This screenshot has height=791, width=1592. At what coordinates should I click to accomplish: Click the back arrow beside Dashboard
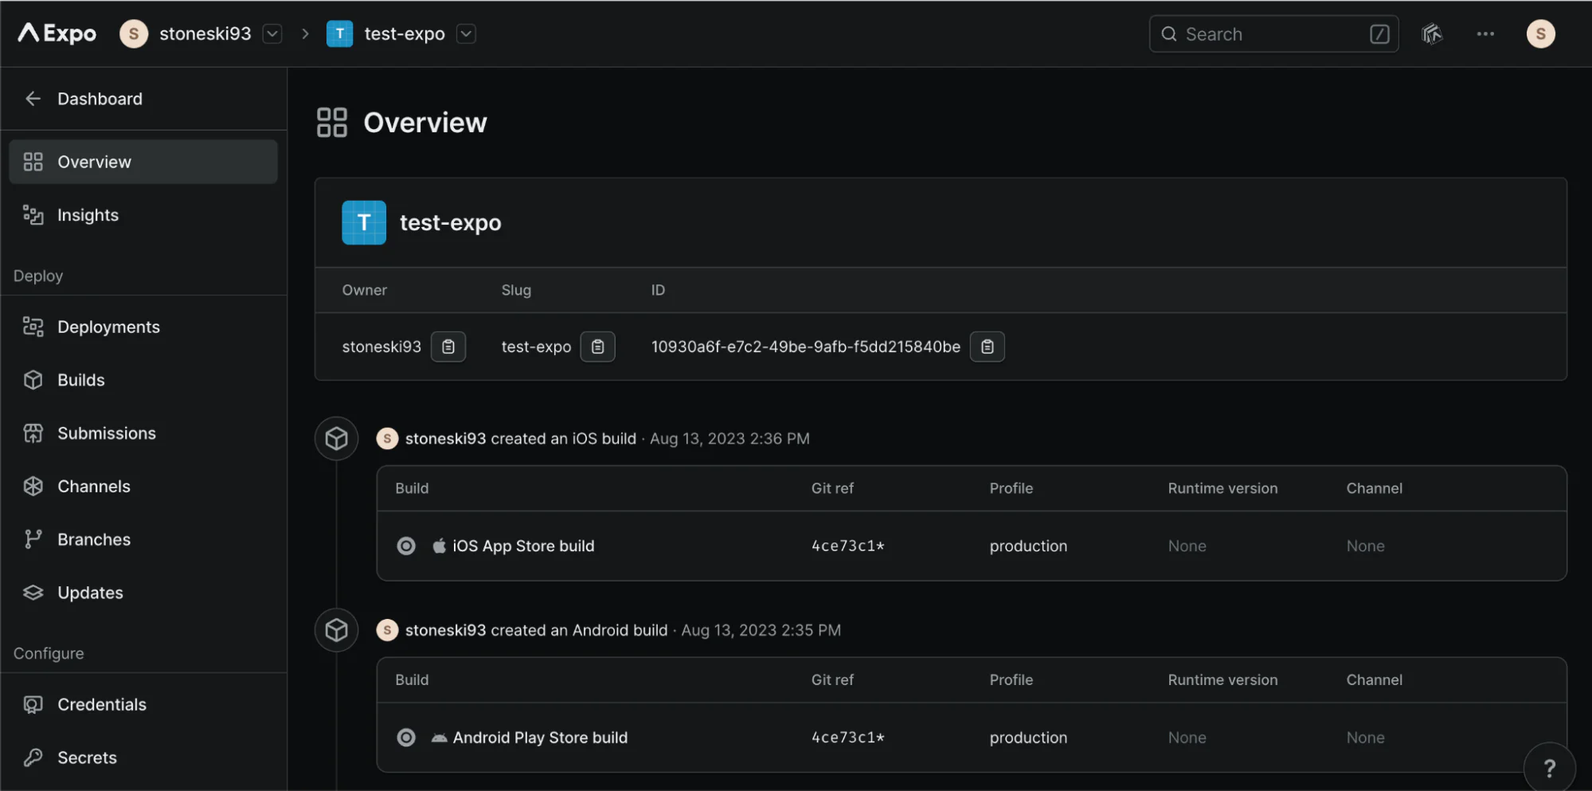point(33,99)
